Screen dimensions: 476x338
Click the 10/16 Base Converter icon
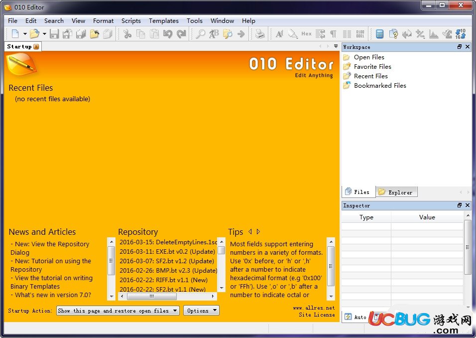460,34
